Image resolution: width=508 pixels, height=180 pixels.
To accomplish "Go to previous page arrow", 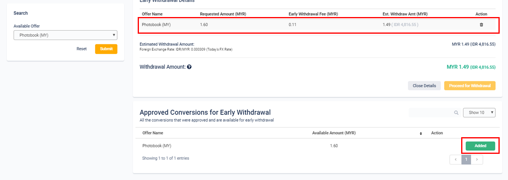I will coord(456,159).
